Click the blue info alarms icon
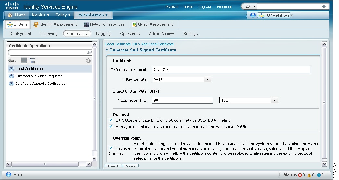Image resolution: width=339 pixels, height=180 pixels. [x=319, y=175]
